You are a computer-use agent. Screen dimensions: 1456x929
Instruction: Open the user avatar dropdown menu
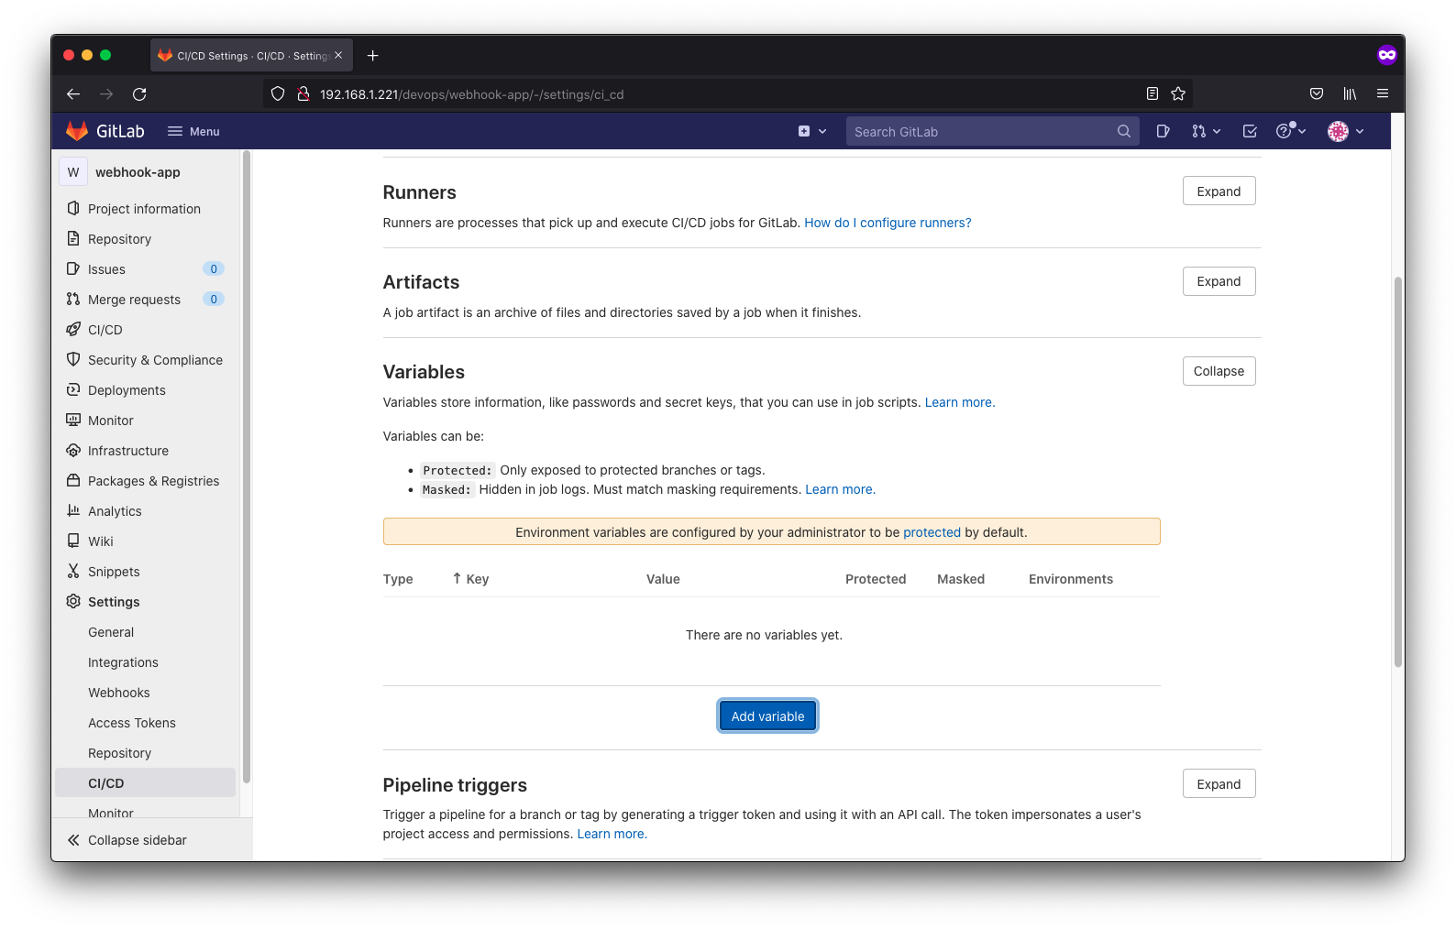(1346, 131)
